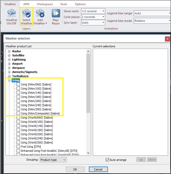Enable Icing (NAm/Composite) [Sabre] layer
171x174 pixels.
(x=18, y=113)
